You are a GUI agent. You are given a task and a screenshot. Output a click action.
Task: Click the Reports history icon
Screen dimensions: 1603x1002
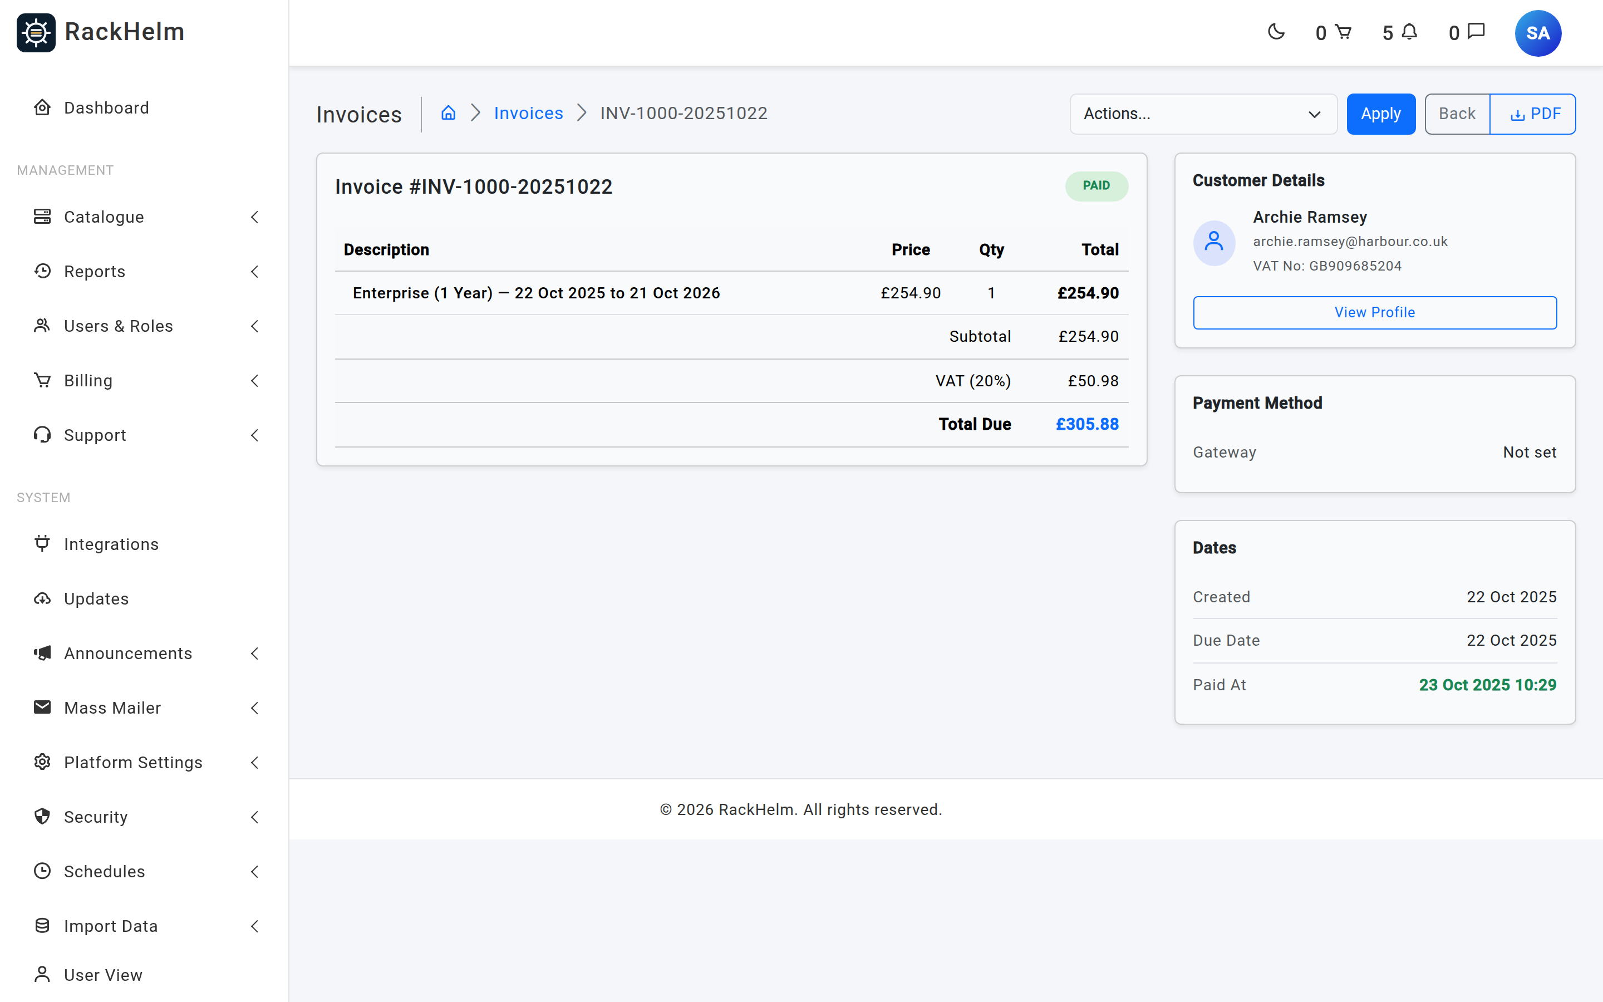(42, 271)
